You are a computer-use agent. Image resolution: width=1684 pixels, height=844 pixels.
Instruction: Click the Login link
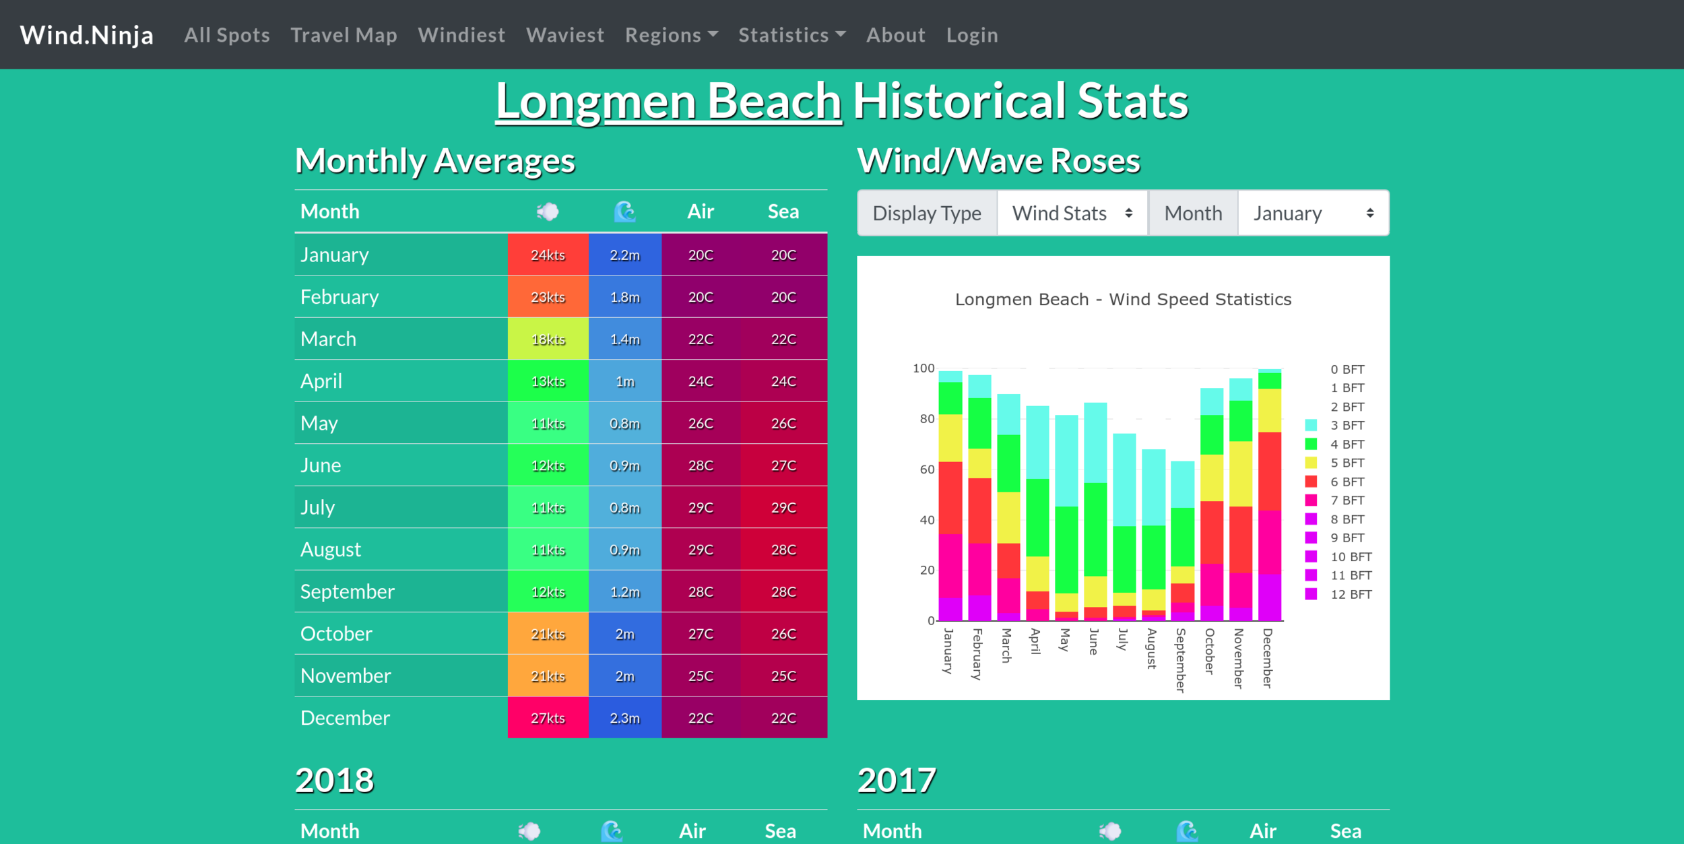pos(971,35)
